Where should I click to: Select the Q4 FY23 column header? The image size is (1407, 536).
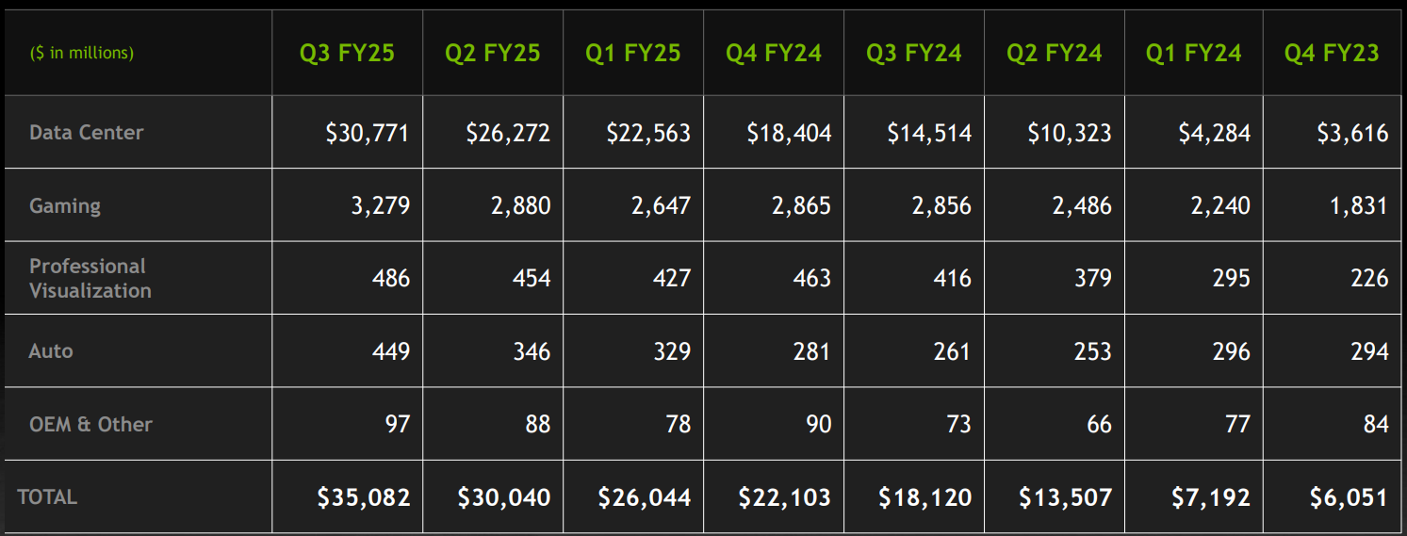pos(1331,53)
